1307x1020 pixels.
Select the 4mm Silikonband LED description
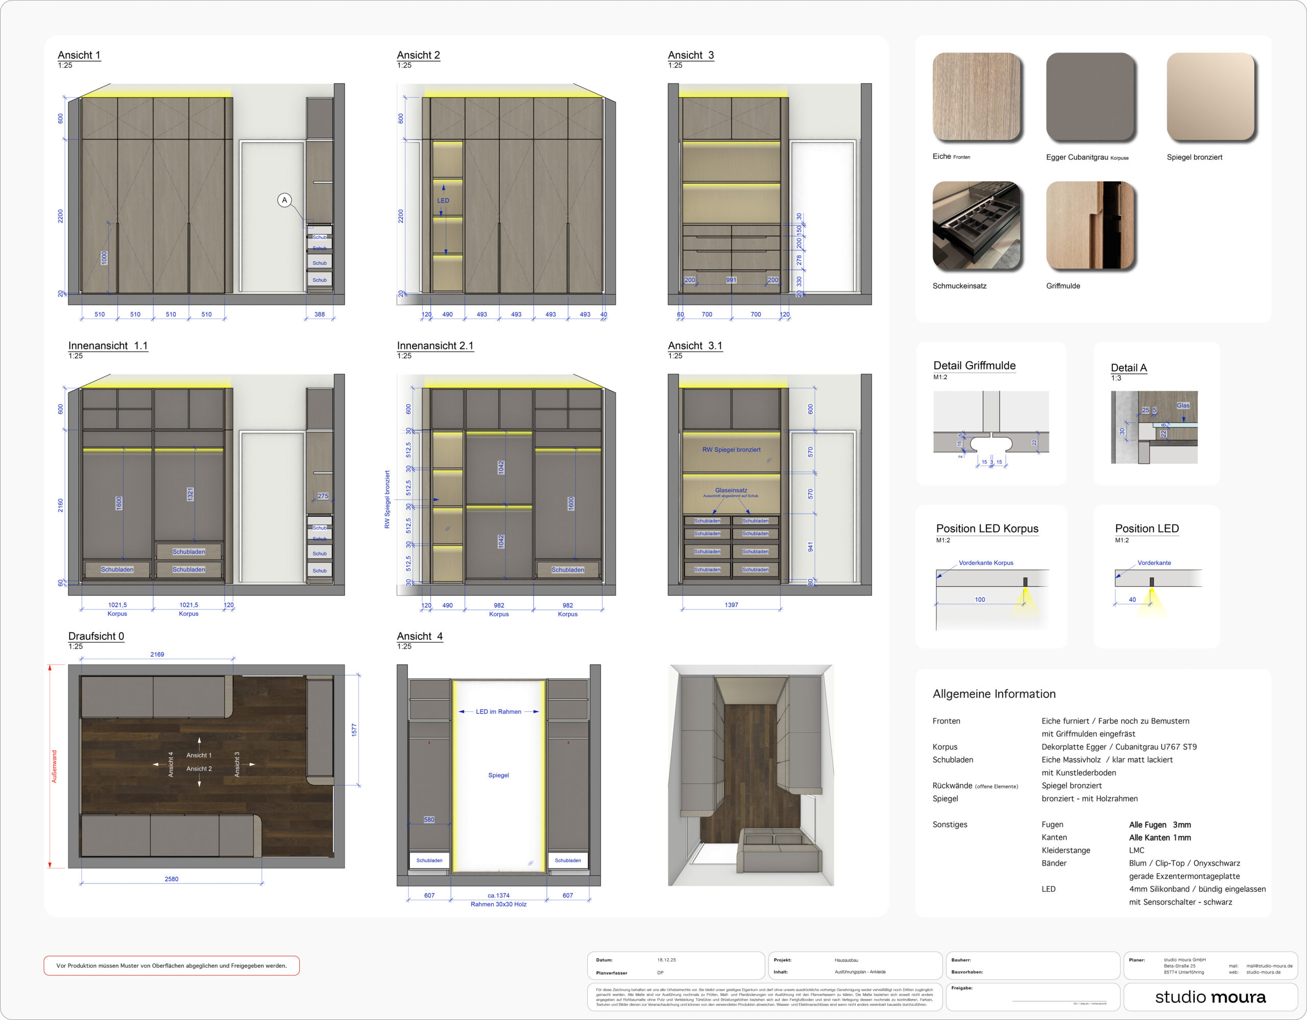pyautogui.click(x=1197, y=889)
